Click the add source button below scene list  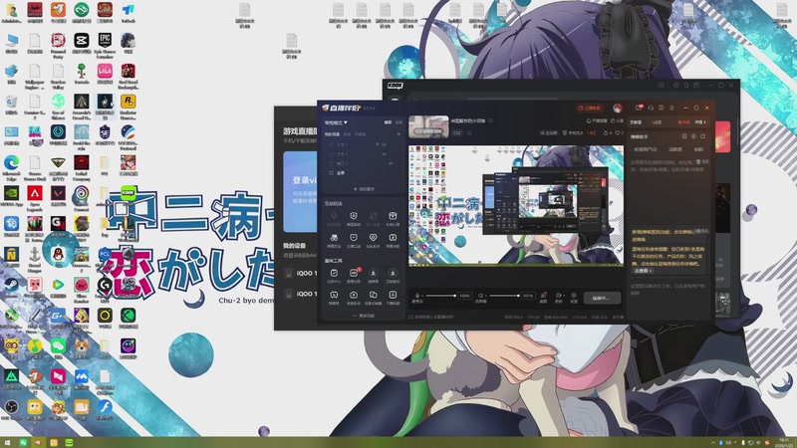coord(364,189)
